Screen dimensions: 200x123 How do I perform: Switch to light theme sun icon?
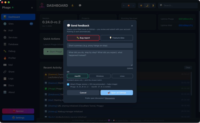(141, 6)
